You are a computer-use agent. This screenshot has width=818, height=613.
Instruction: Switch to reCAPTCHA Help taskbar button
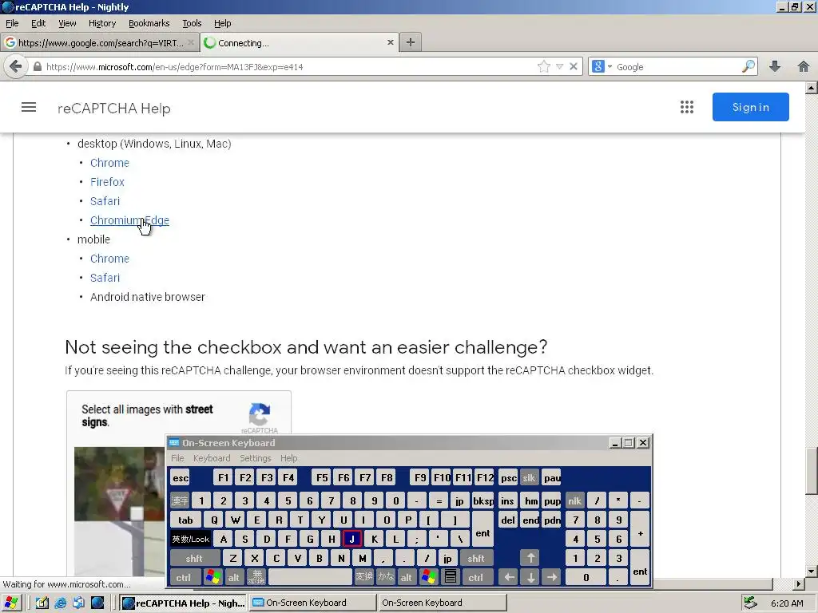tap(183, 603)
